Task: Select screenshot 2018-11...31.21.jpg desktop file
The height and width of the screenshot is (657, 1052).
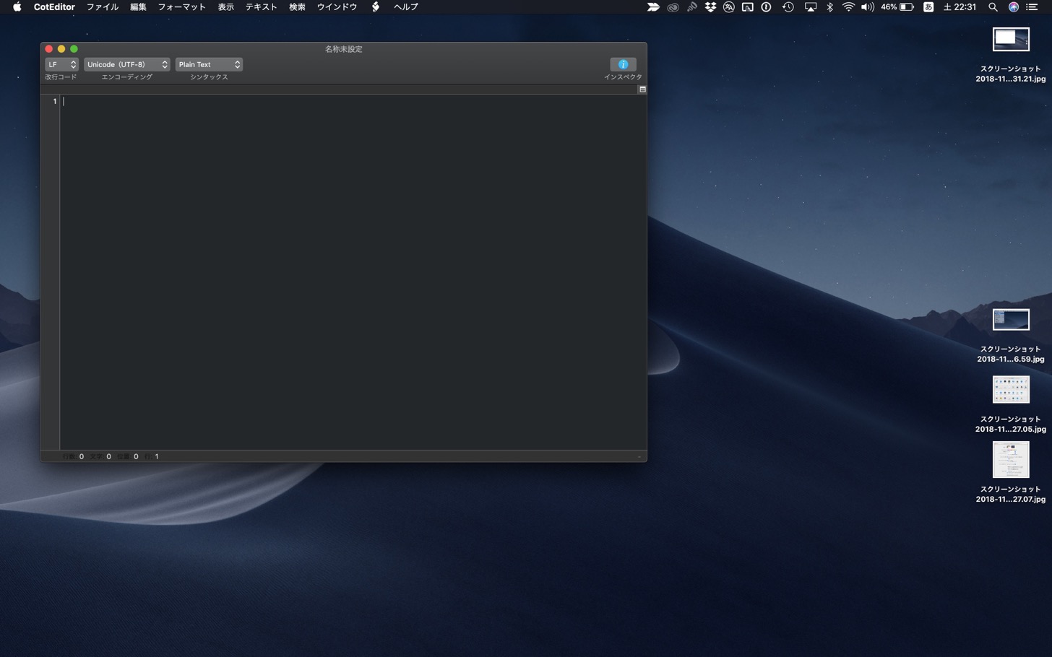Action: point(1011,55)
